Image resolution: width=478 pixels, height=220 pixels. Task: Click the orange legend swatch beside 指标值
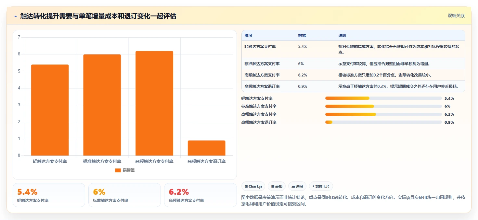click(x=118, y=170)
